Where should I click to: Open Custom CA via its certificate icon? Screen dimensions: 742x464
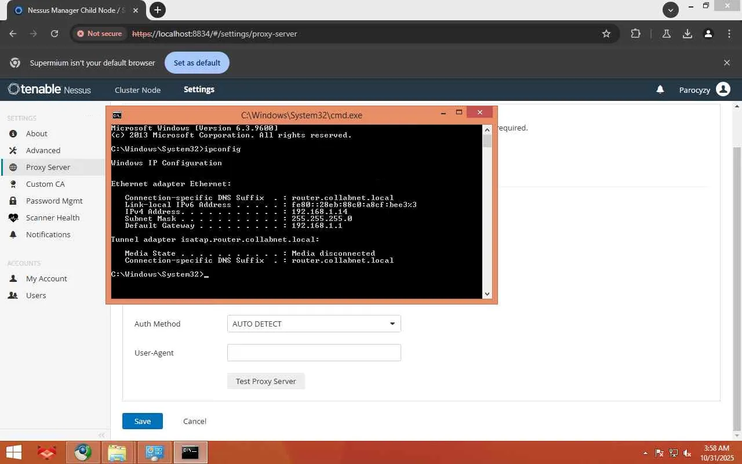pyautogui.click(x=13, y=184)
